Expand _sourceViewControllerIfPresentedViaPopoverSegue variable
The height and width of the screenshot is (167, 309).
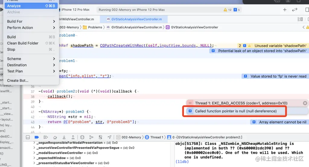(x=34, y=148)
